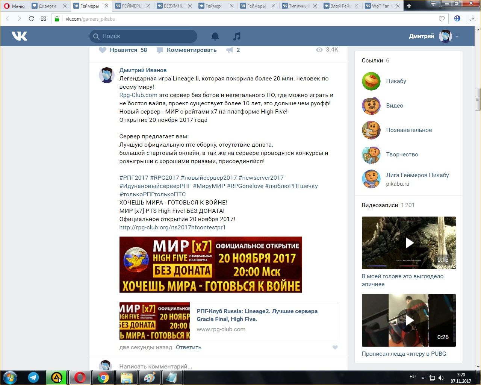Launch Telegram from the taskbar
This screenshot has height=385, width=481.
coord(33,377)
